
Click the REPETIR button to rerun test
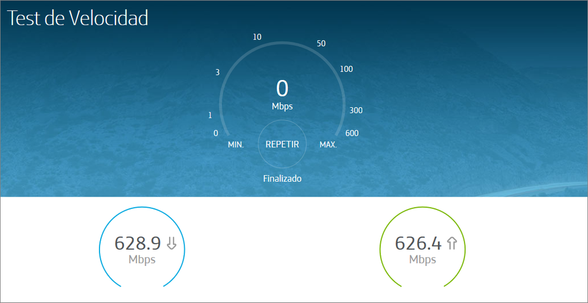[282, 144]
